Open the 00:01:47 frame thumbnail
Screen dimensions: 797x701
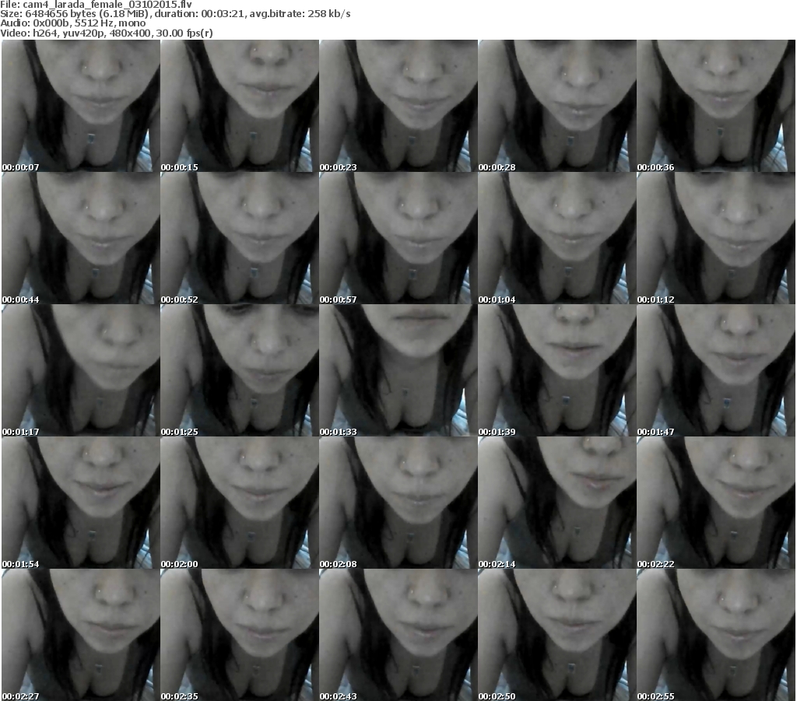(x=716, y=370)
